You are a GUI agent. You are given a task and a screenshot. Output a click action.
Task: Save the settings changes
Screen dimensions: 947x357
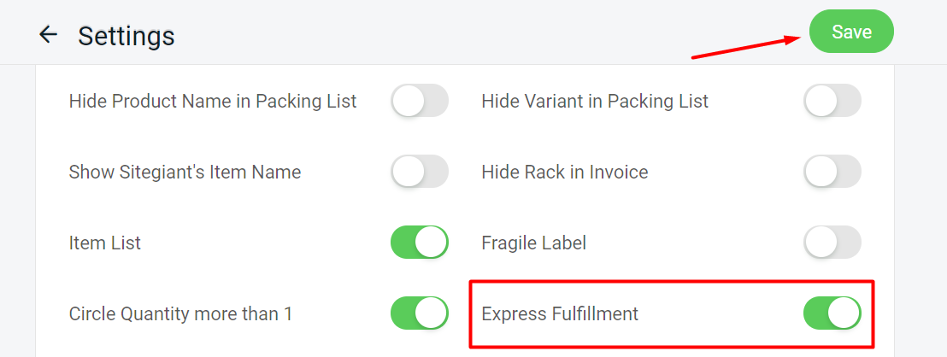tap(851, 32)
